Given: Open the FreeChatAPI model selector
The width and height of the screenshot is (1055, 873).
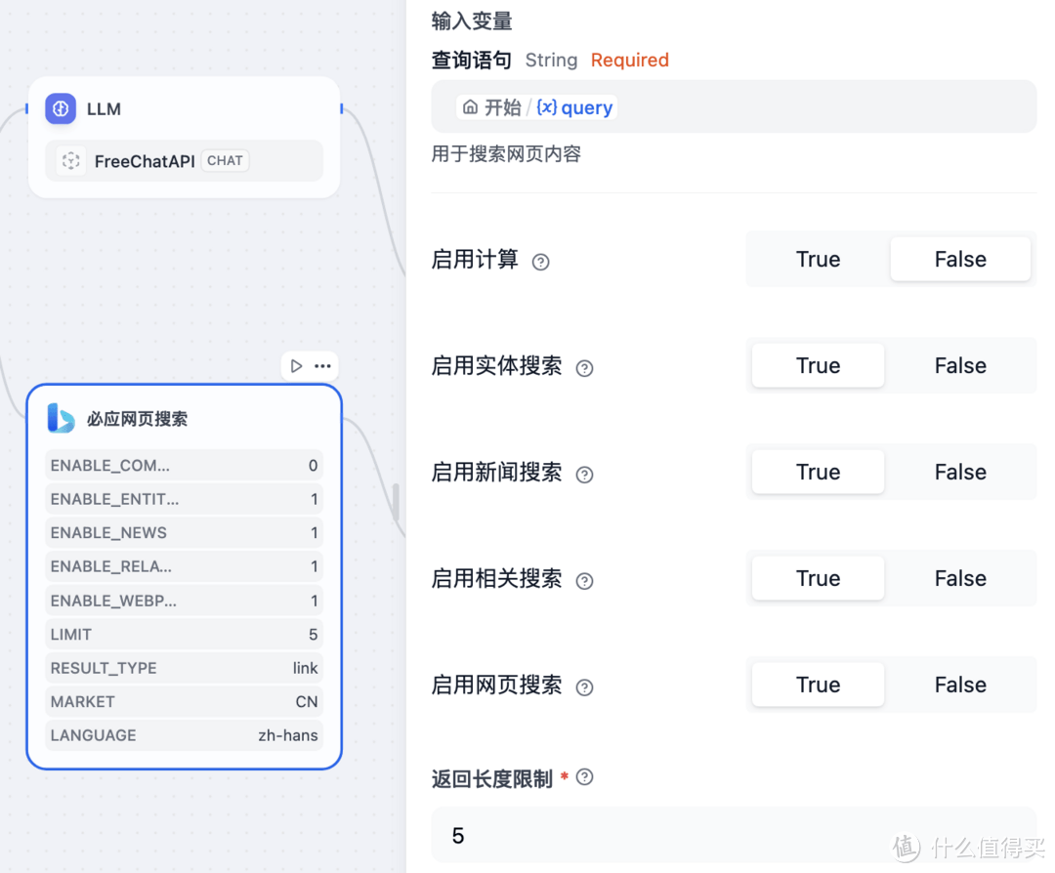Looking at the screenshot, I should pos(184,160).
